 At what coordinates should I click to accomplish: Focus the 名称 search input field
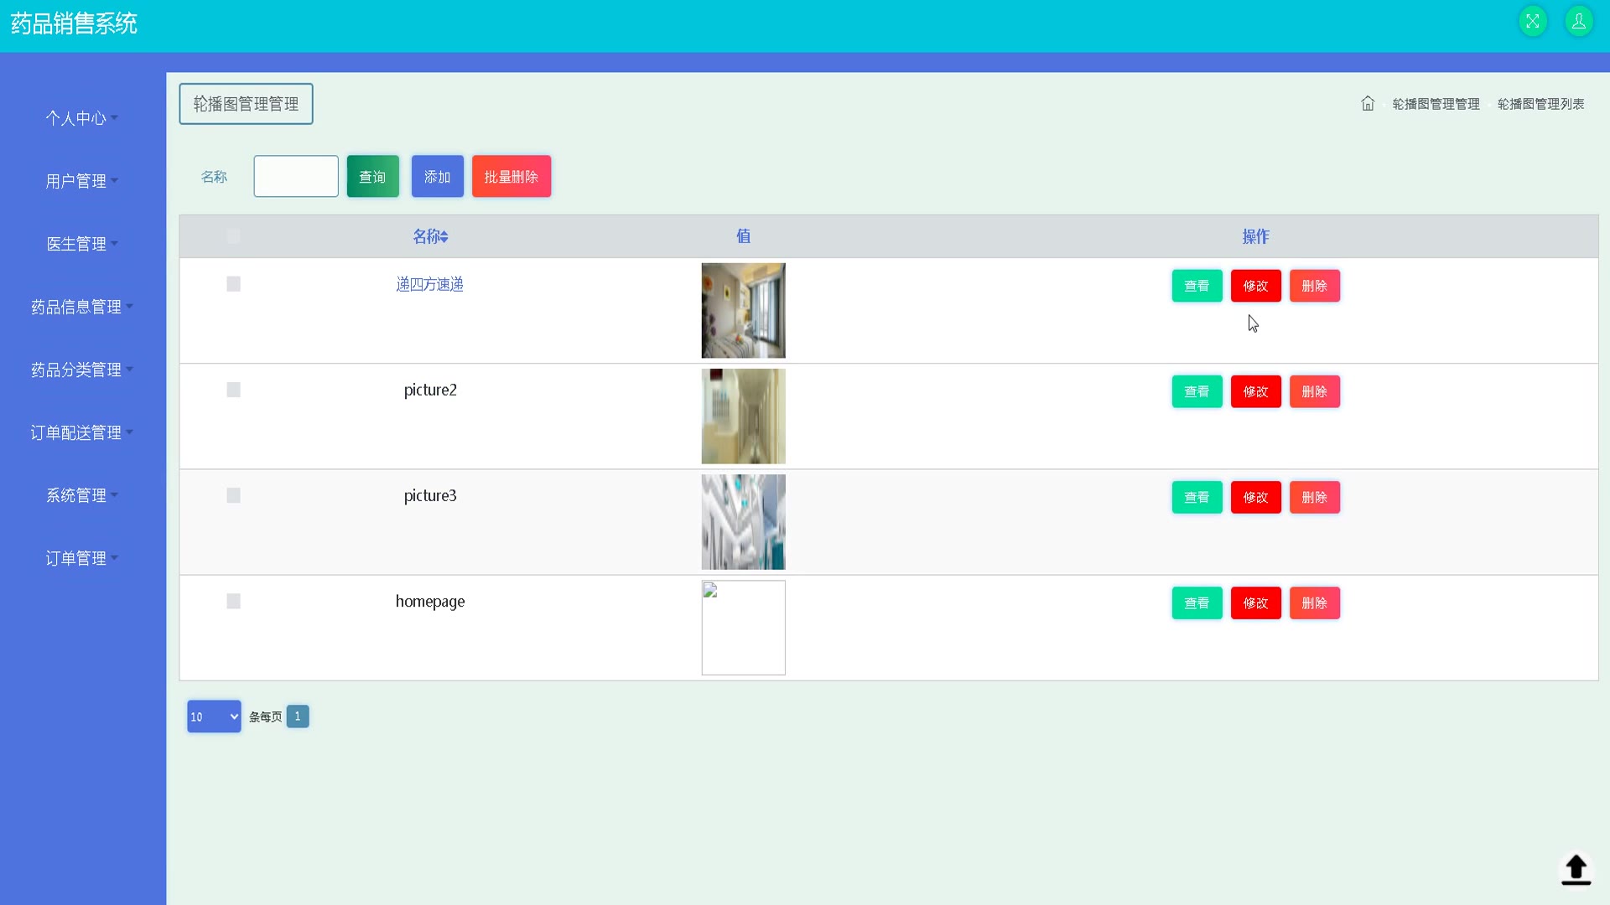coord(296,176)
